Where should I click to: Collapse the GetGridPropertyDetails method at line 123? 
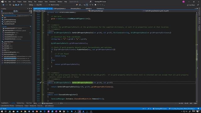pos(43,33)
